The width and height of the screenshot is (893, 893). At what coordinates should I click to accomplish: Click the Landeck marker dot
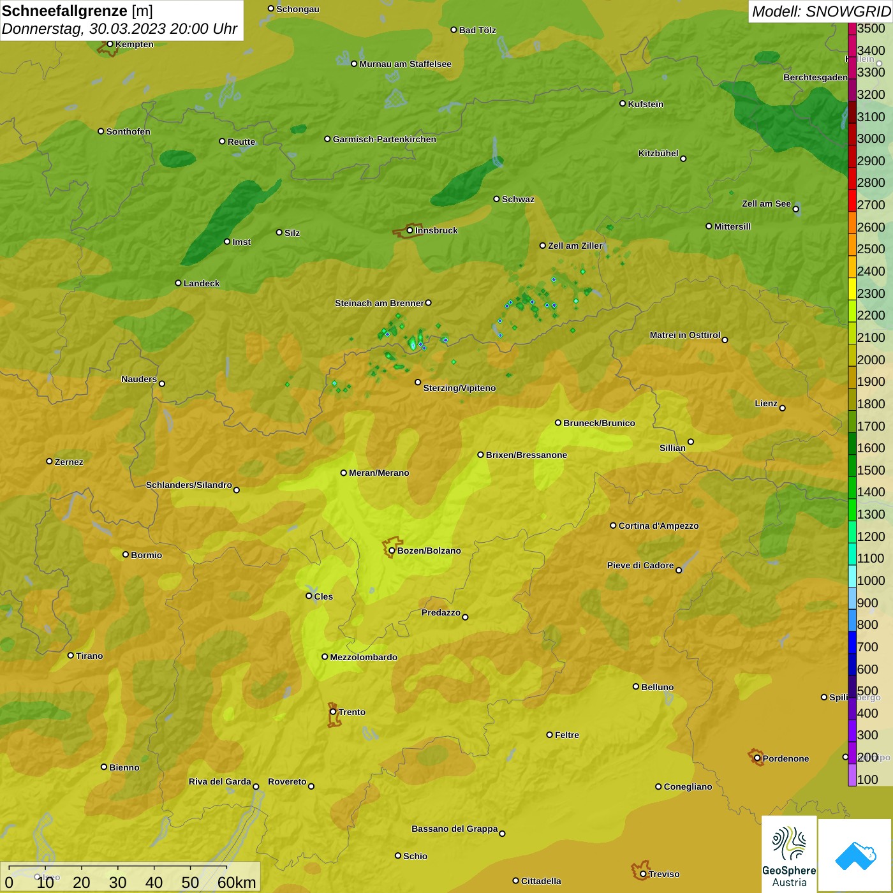pyautogui.click(x=178, y=283)
